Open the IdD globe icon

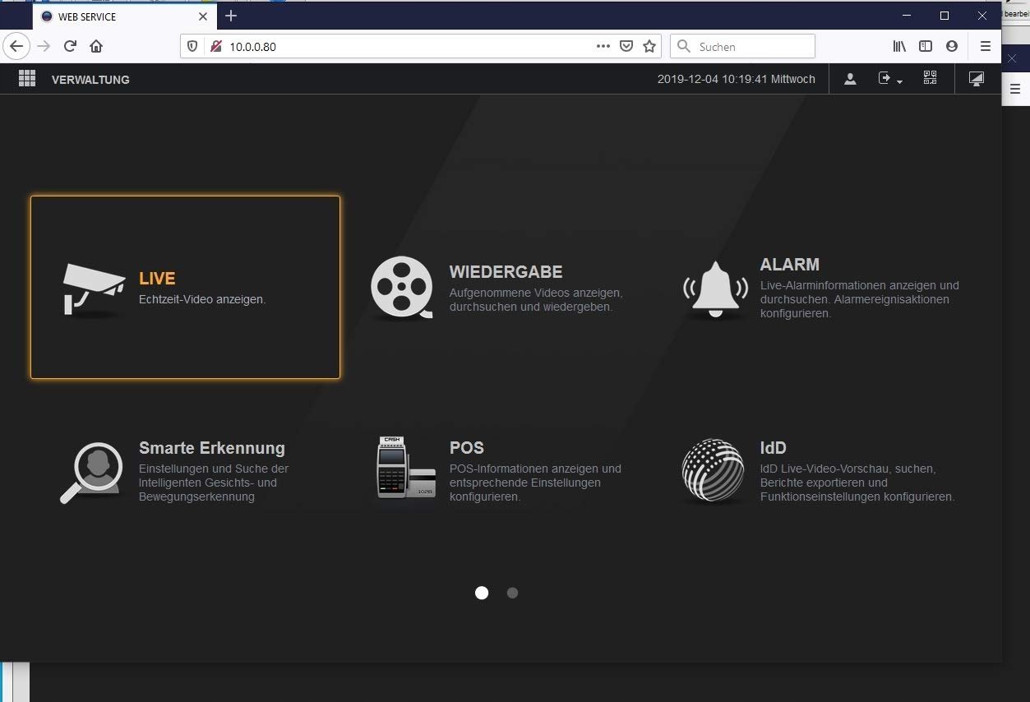click(x=713, y=470)
